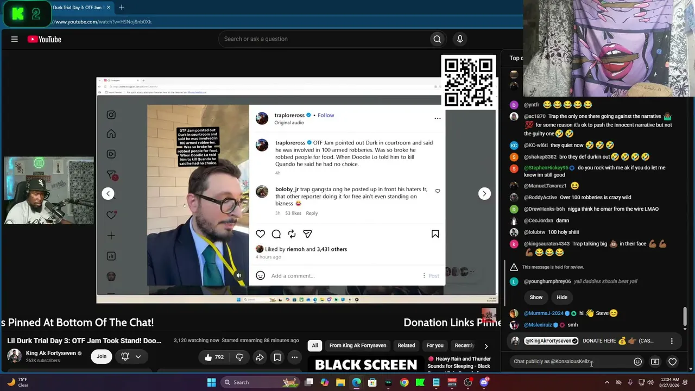Like the Instagram post heart icon
This screenshot has height=391, width=695.
click(x=261, y=234)
